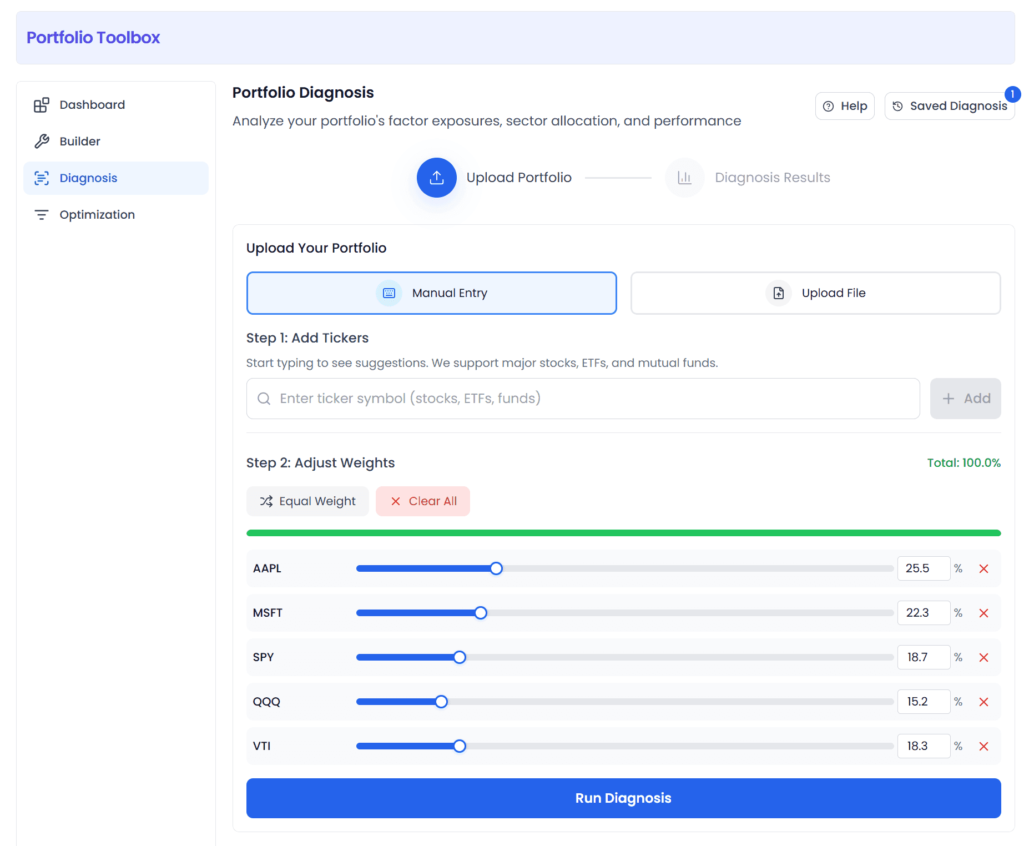Click the Diagnosis Results chart icon
The image size is (1034, 846).
(x=684, y=178)
